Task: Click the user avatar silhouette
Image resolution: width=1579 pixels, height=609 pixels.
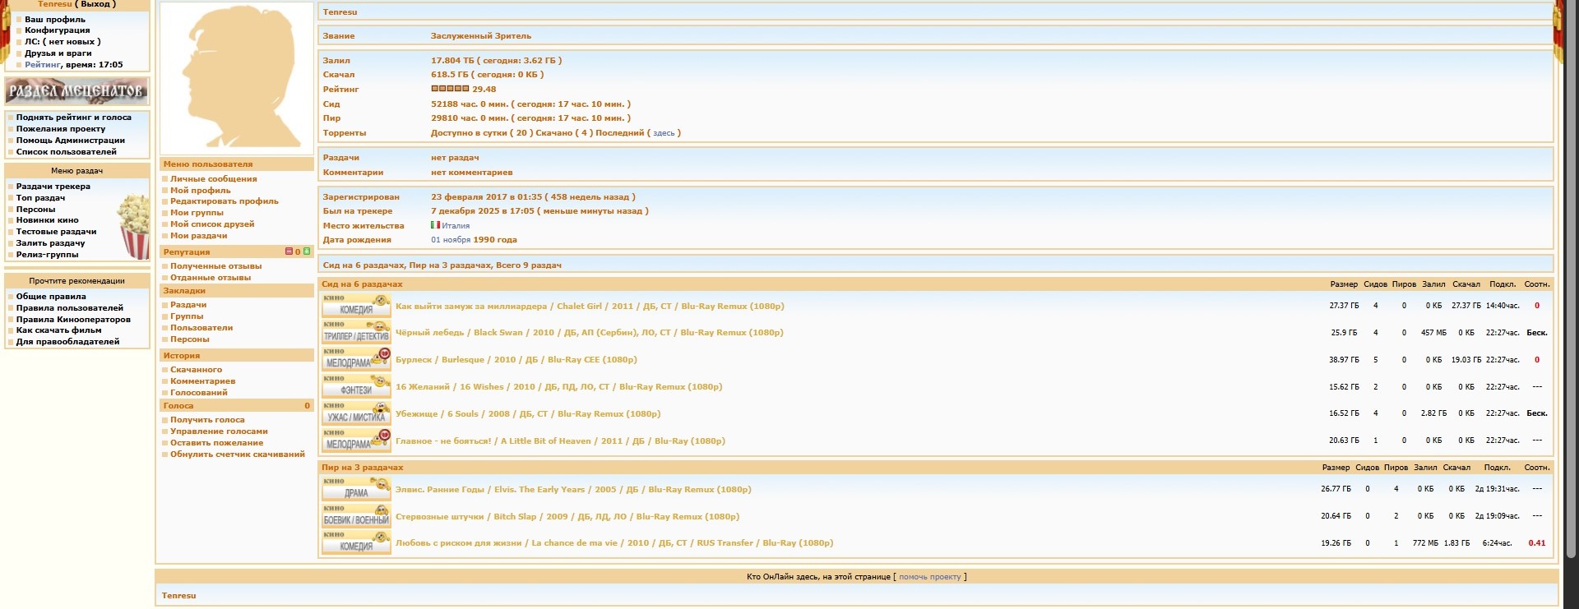Action: click(237, 78)
